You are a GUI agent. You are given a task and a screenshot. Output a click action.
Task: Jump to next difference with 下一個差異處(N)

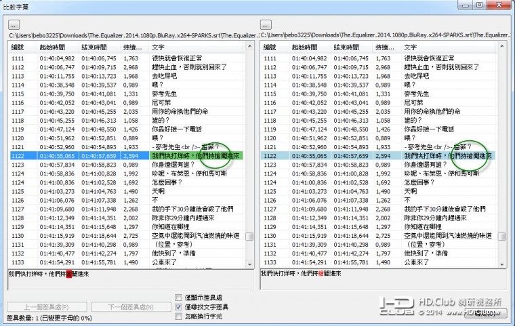click(x=131, y=307)
